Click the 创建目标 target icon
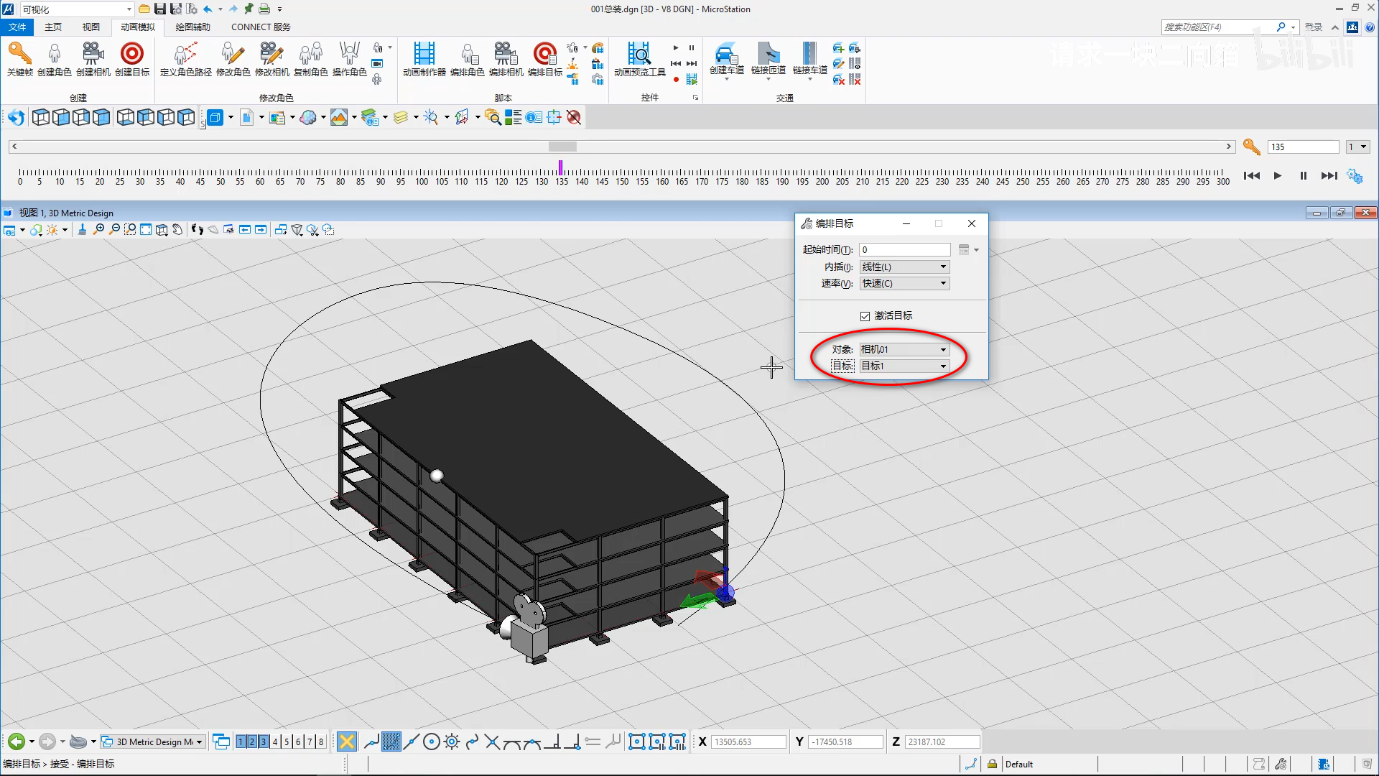The width and height of the screenshot is (1379, 776). click(132, 55)
